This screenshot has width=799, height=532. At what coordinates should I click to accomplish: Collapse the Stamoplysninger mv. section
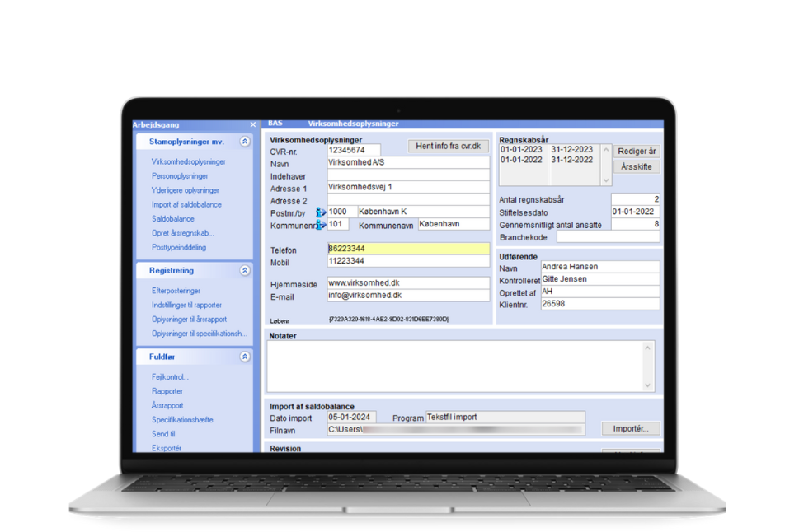point(245,142)
